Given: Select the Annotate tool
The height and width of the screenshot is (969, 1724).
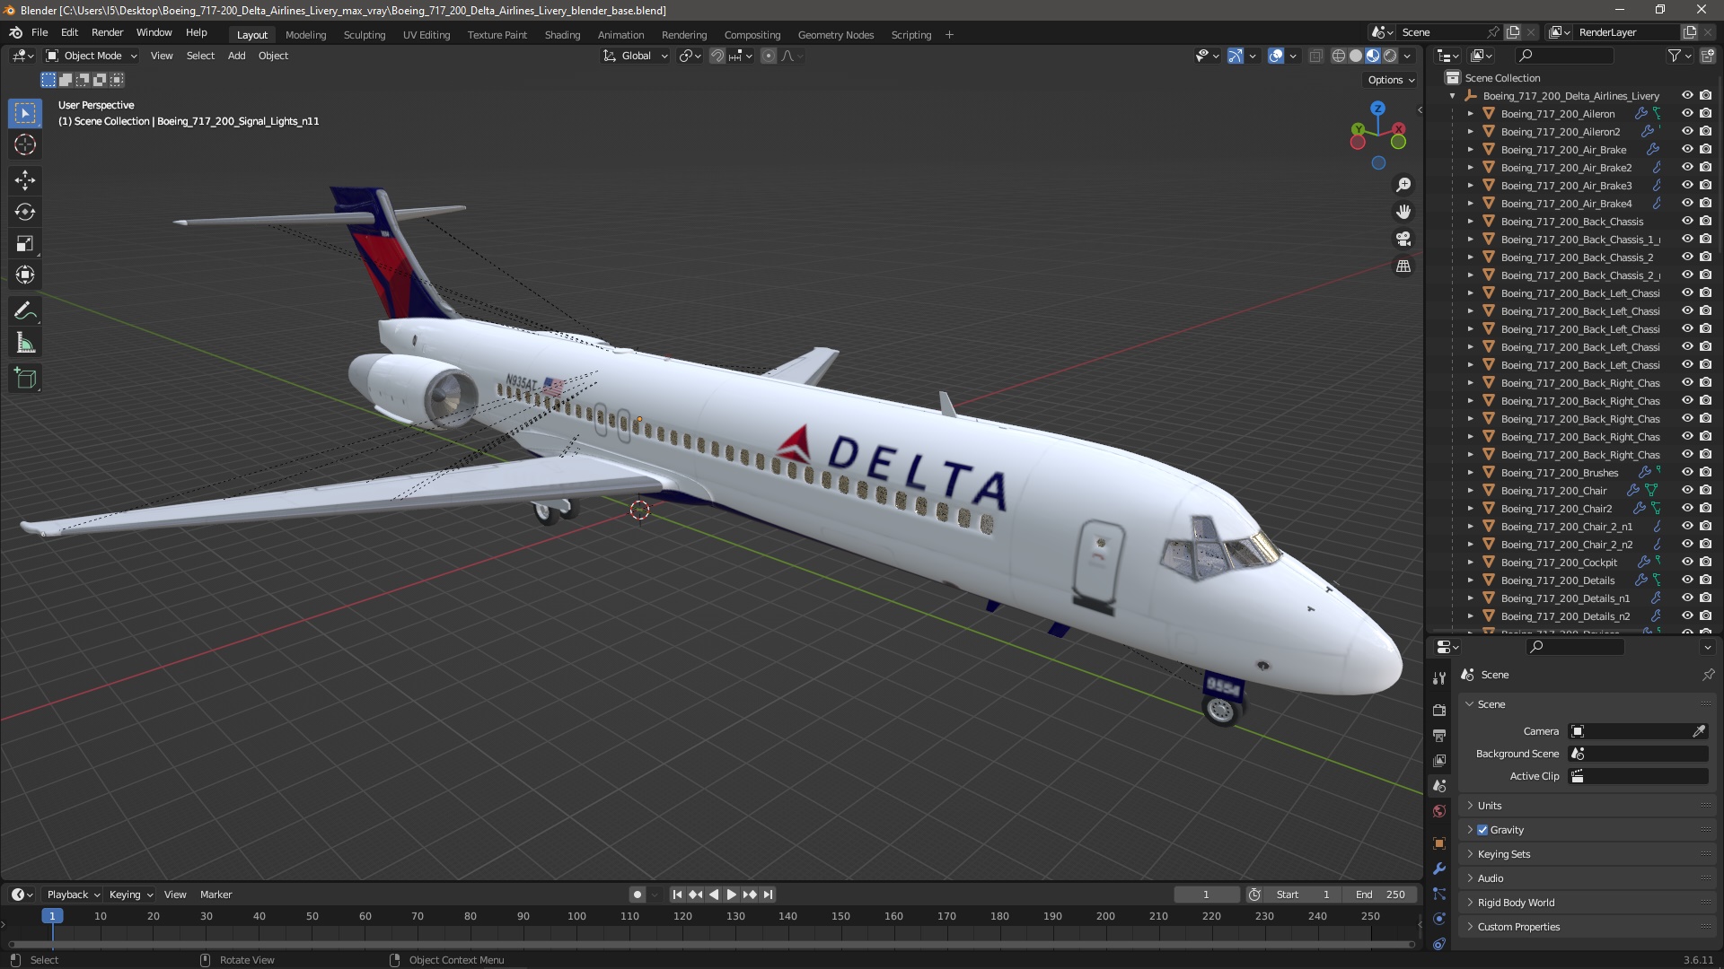Looking at the screenshot, I should click(x=25, y=311).
